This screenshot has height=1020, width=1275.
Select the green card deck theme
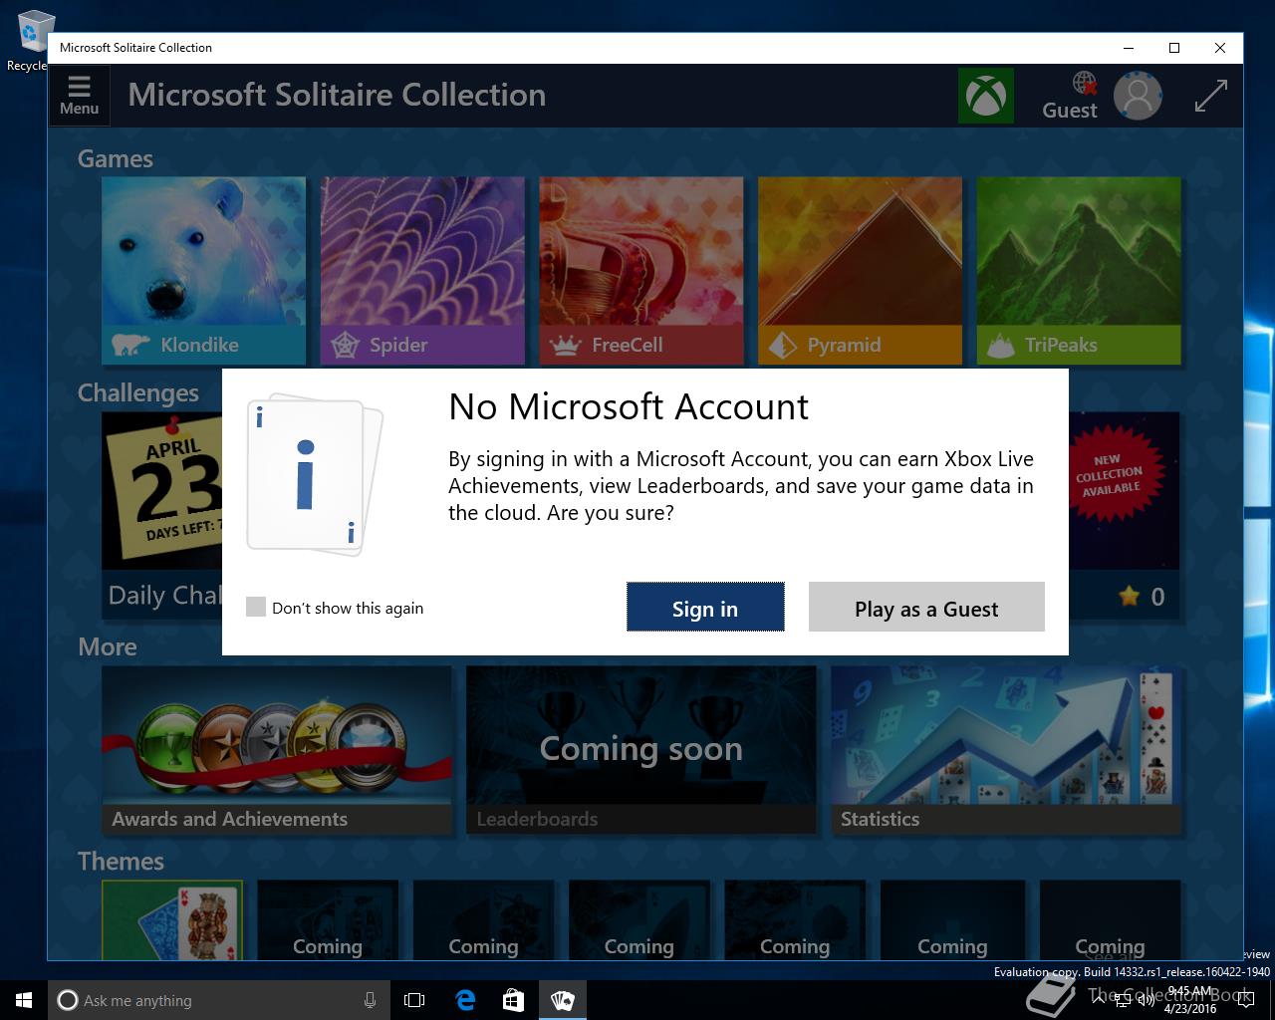[172, 919]
